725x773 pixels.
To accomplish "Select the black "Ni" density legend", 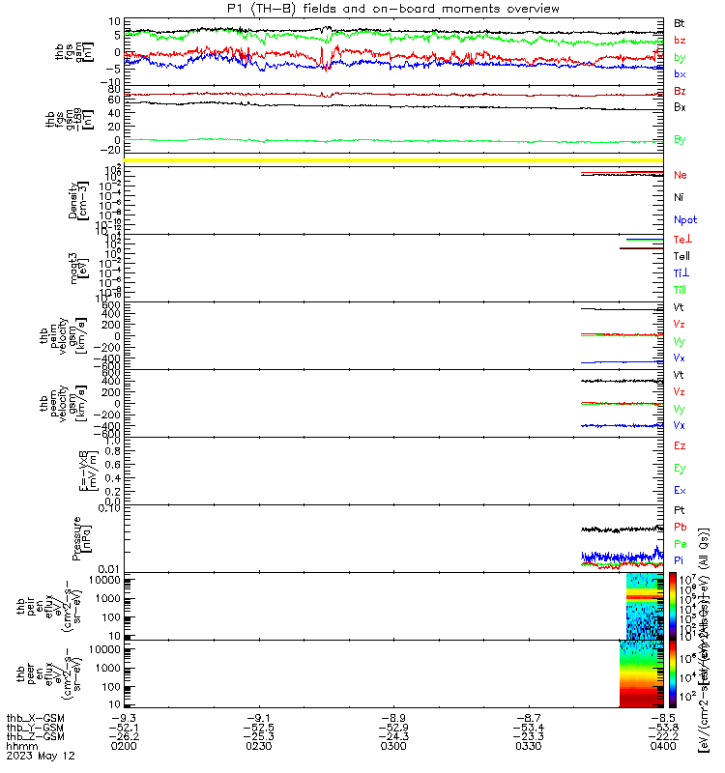I will [x=679, y=197].
